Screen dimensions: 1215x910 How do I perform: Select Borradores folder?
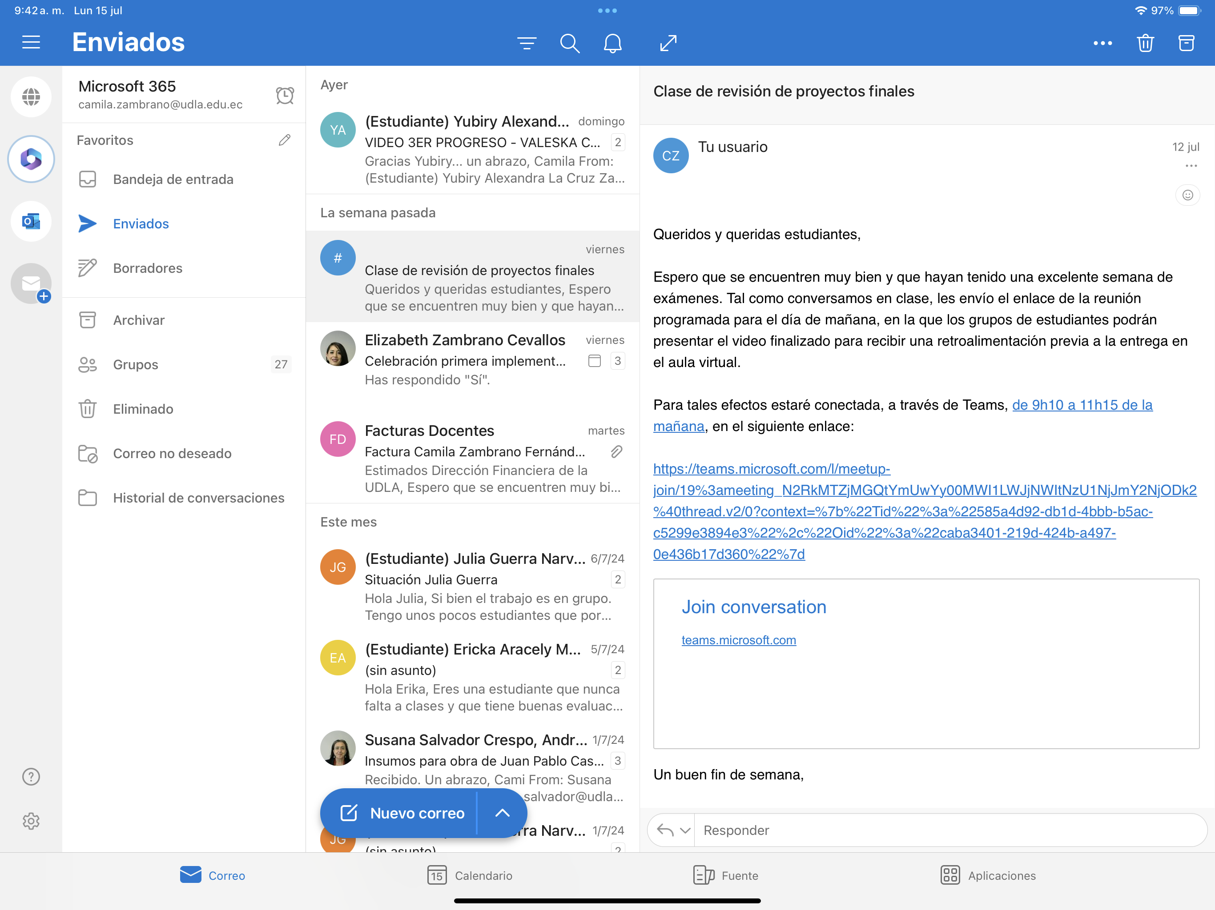click(x=147, y=268)
